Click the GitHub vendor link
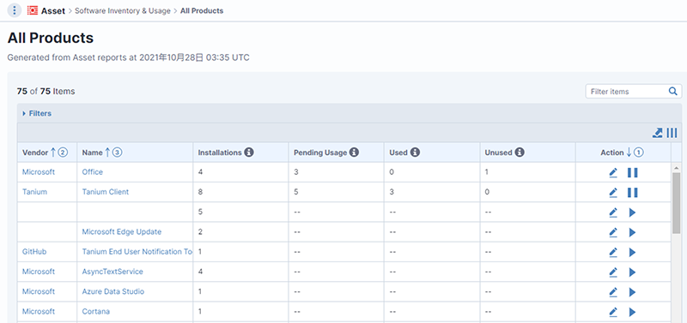Viewport: 687px width, 323px height. pyautogui.click(x=34, y=252)
